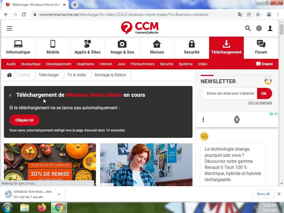
Task: Click the newsletter Ok button
Action: click(264, 93)
